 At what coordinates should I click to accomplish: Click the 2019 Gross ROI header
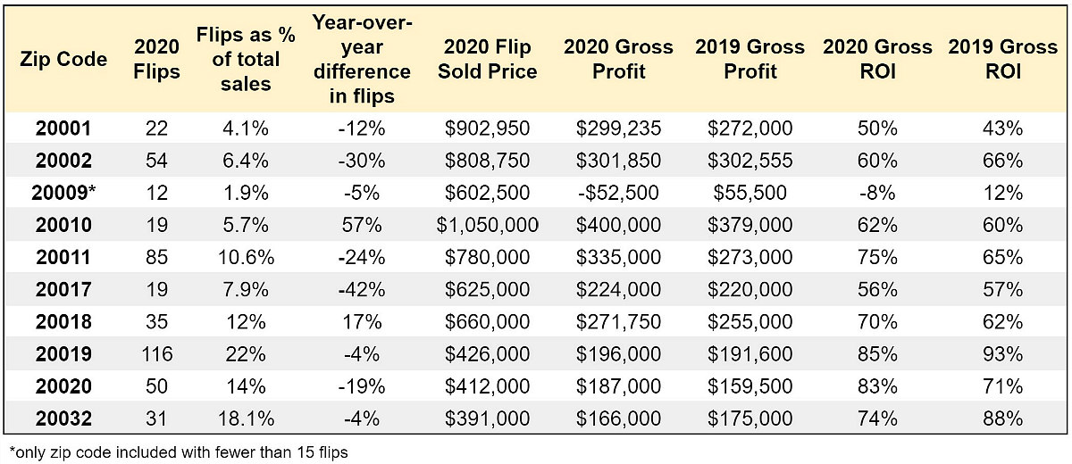(1003, 59)
